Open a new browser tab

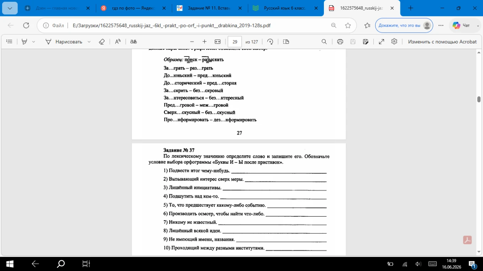[410, 8]
